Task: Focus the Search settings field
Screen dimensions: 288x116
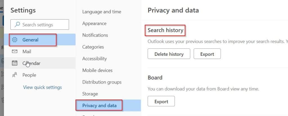Action: [40, 25]
